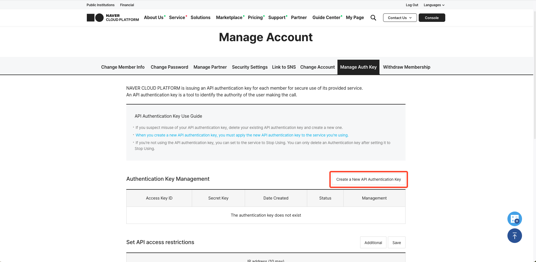Click Log Out link
This screenshot has width=536, height=262.
412,5
